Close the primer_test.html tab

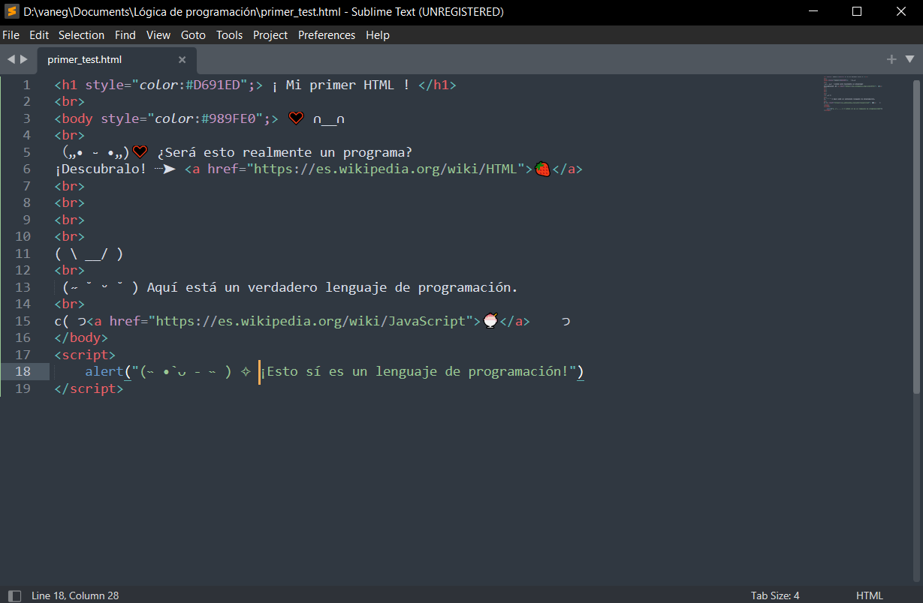[x=182, y=59]
